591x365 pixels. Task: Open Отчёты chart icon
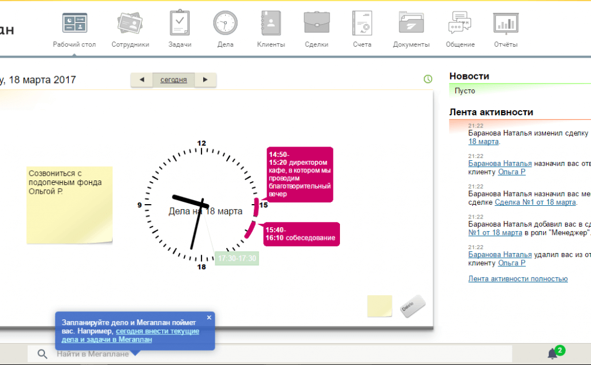pos(506,24)
